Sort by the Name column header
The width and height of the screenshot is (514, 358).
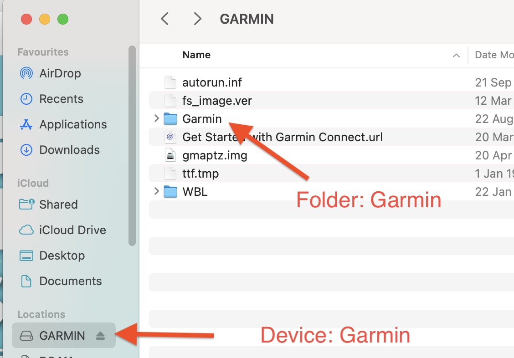196,55
